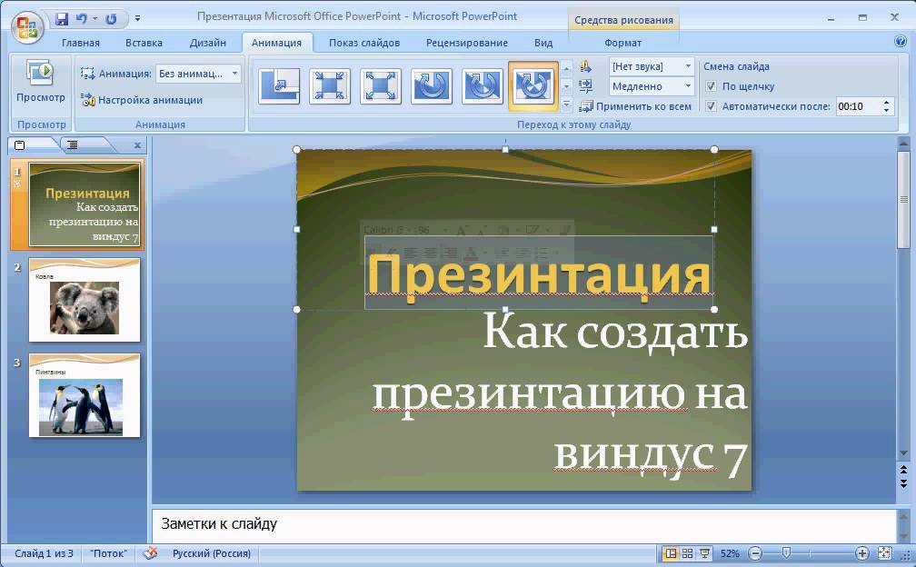Open Настройка анимации pane
The width and height of the screenshot is (916, 567).
(x=142, y=100)
